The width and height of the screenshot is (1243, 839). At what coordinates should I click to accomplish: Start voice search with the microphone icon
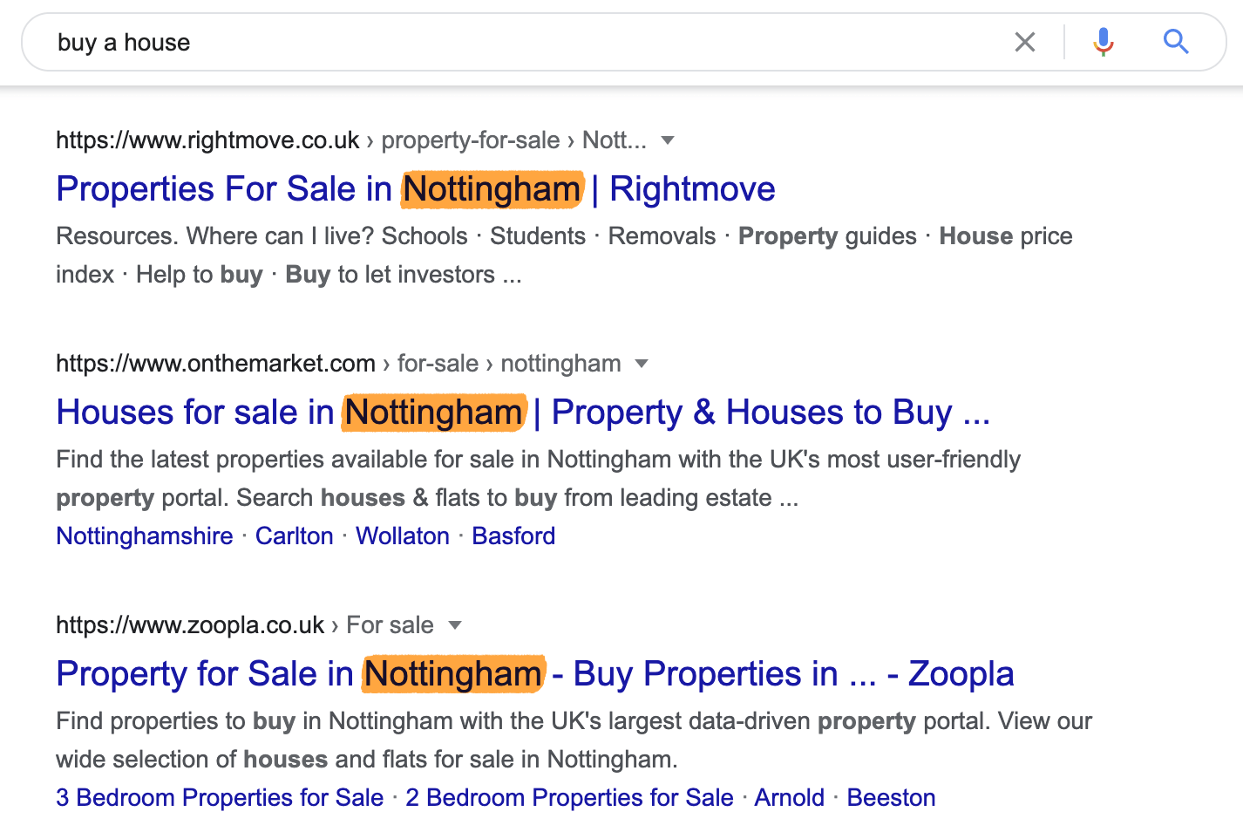pos(1104,42)
